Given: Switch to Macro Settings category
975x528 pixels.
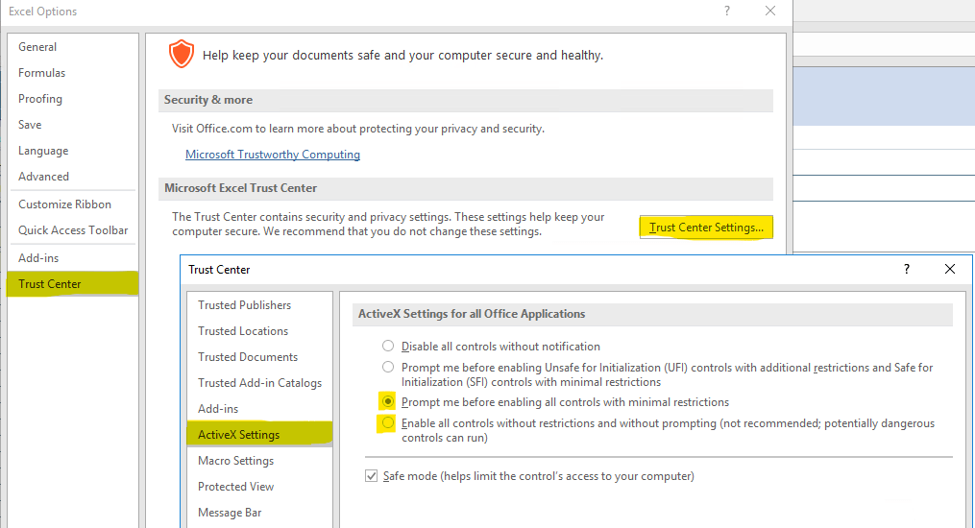Looking at the screenshot, I should click(x=235, y=460).
